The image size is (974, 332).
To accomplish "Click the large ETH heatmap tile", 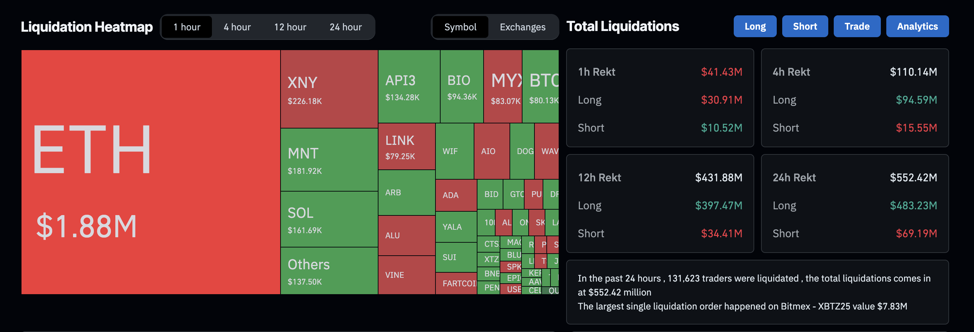I will 151,172.
